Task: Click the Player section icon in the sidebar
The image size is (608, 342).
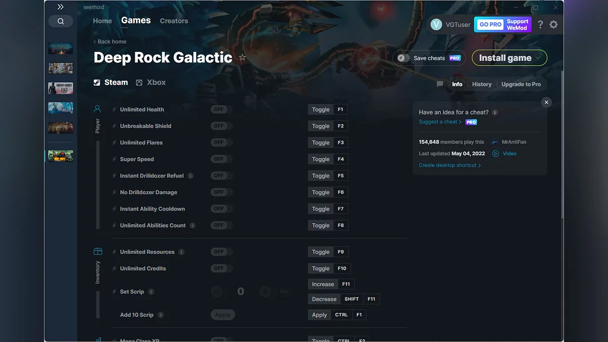Action: [x=97, y=108]
